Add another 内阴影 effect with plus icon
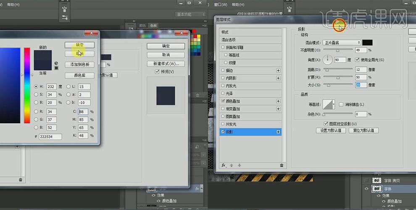Screen dimensions: 416x210 pyautogui.click(x=278, y=78)
